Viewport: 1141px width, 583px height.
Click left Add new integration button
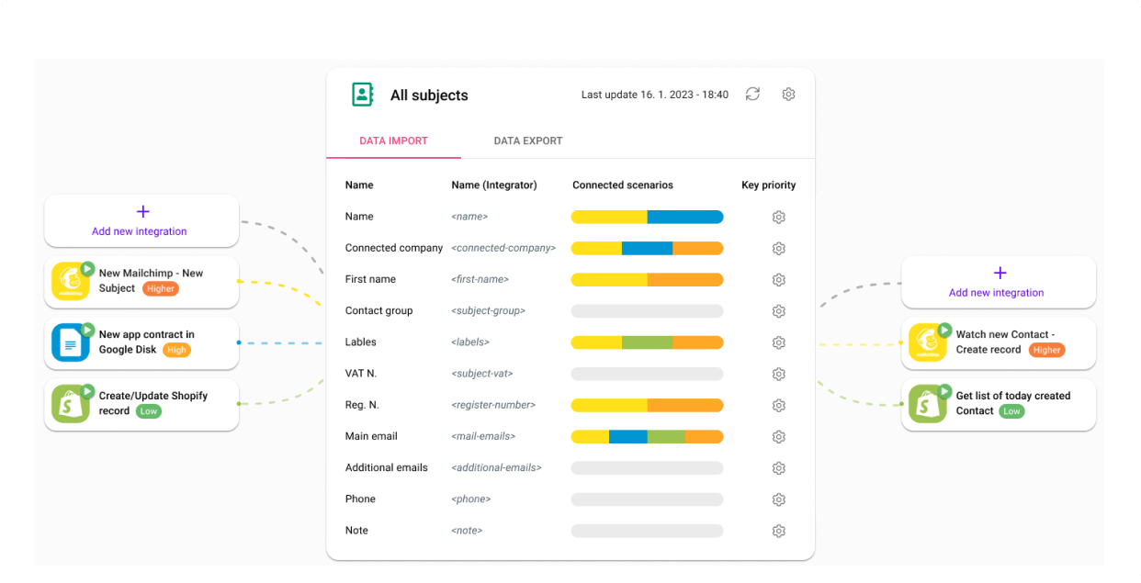point(141,220)
